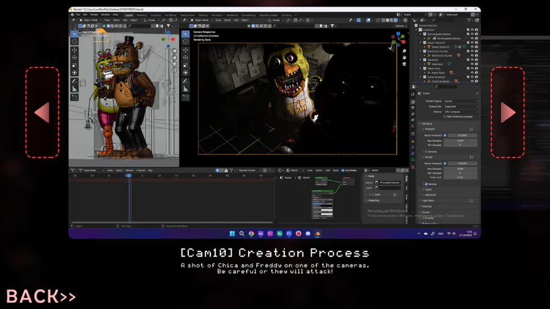Click the Windows Start button
The image size is (550, 309).
pyautogui.click(x=232, y=234)
